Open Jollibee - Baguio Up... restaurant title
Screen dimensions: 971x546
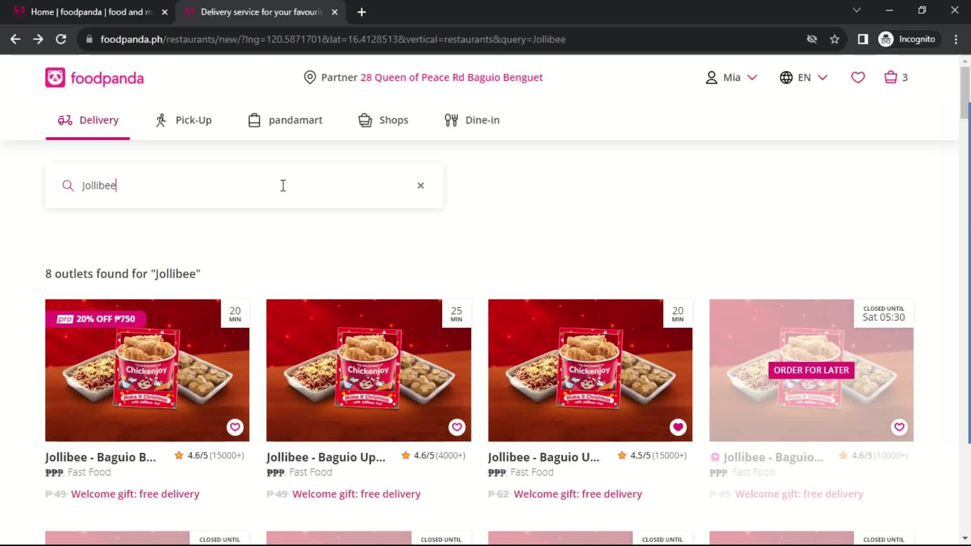tap(326, 457)
